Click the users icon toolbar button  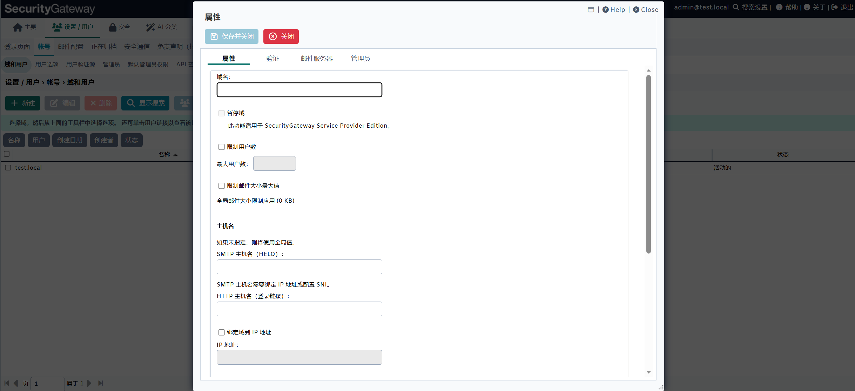coord(184,103)
